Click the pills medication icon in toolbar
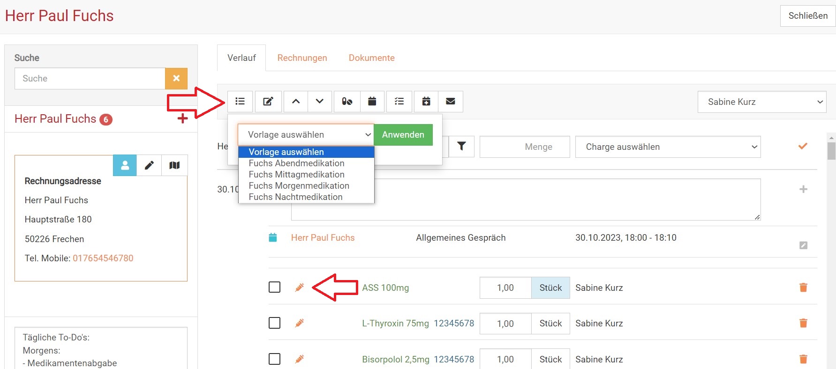Screen dimensions: 836x369 pyautogui.click(x=347, y=102)
